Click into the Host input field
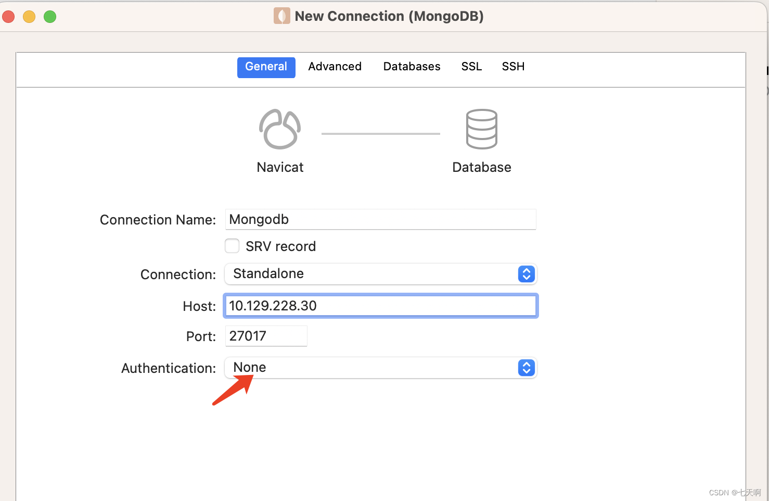The width and height of the screenshot is (769, 501). pyautogui.click(x=380, y=306)
